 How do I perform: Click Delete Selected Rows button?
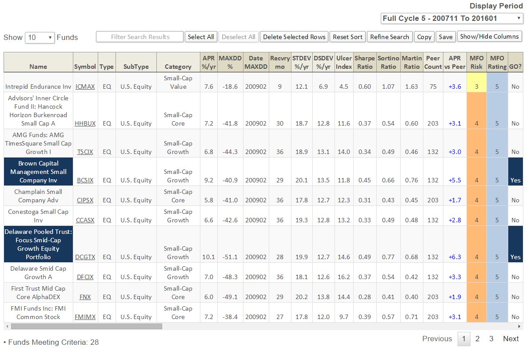click(x=294, y=37)
